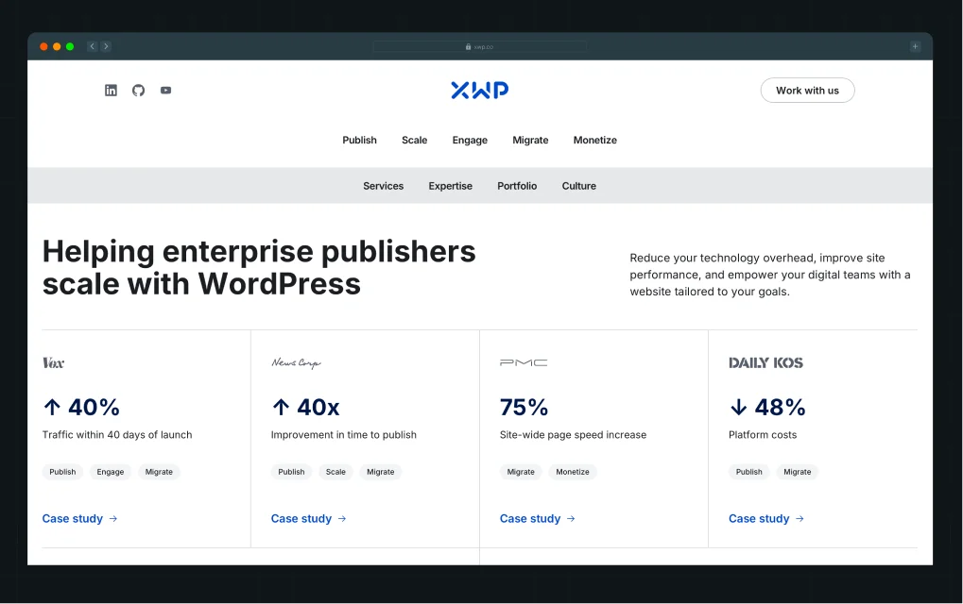This screenshot has height=604, width=963.
Task: Click the arrow after Vox Case study
Action: coord(113,519)
